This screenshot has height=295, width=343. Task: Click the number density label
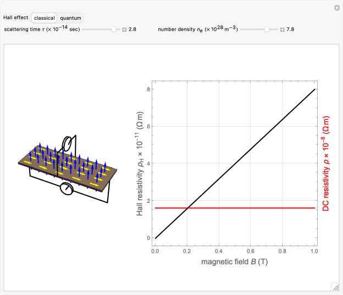click(x=198, y=29)
